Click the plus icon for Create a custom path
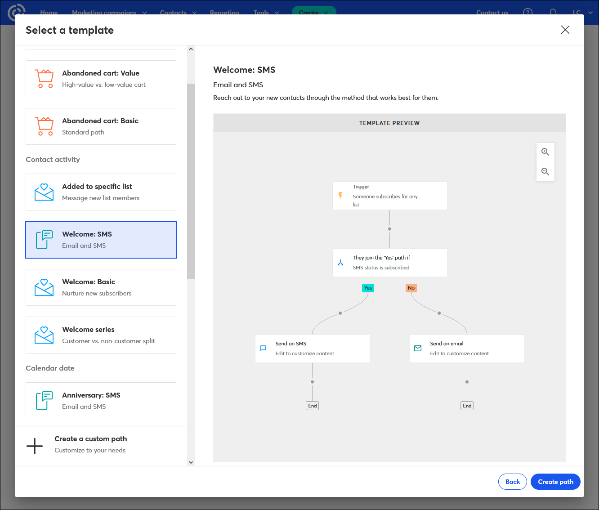599x510 pixels. tap(35, 446)
